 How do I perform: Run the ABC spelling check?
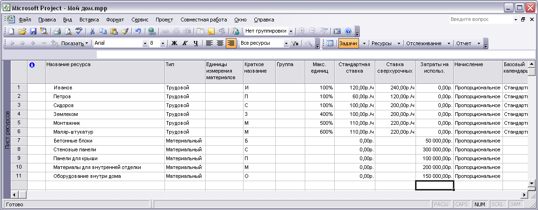coord(79,32)
